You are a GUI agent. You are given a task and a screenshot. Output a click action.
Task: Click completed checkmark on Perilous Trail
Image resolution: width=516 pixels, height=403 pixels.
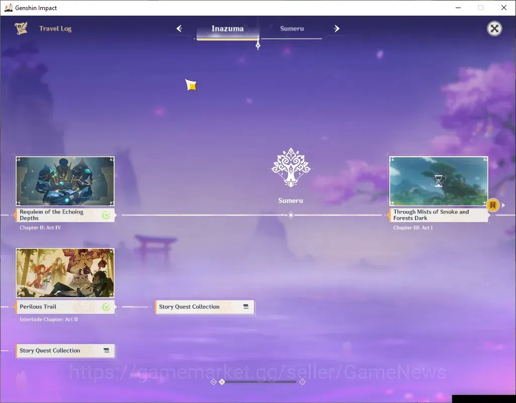point(106,307)
